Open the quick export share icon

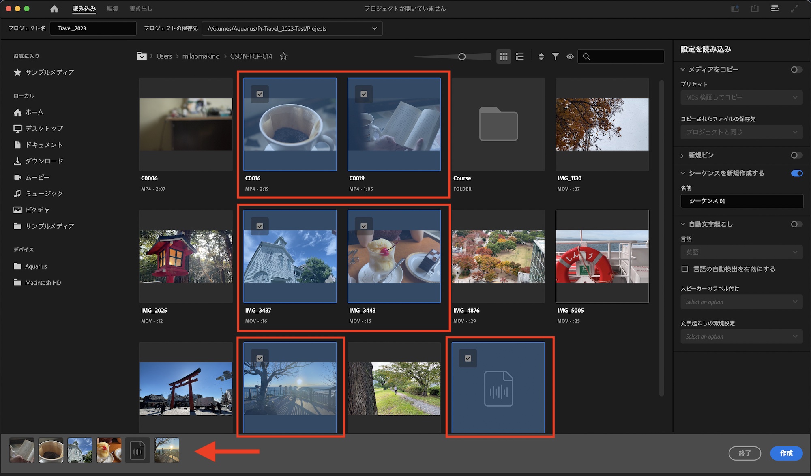[x=755, y=9]
